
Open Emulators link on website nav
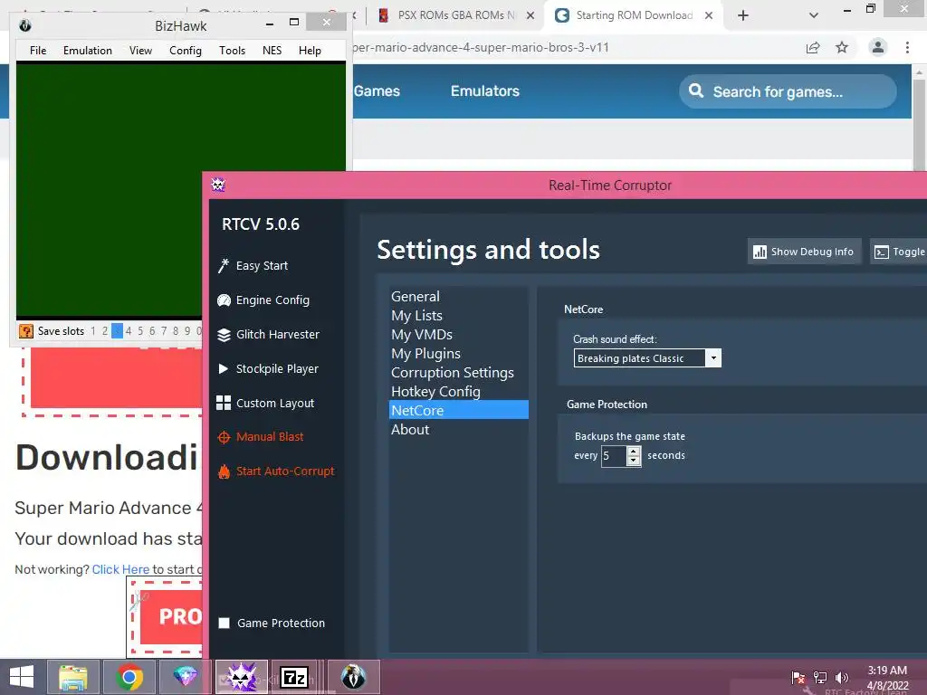(485, 91)
